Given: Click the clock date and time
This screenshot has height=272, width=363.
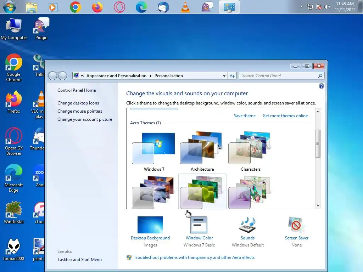Looking at the screenshot, I should pyautogui.click(x=345, y=7).
